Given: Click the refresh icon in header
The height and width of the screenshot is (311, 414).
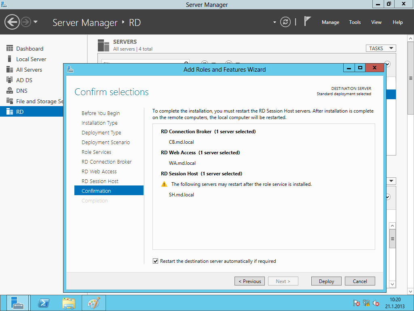Looking at the screenshot, I should pos(285,22).
